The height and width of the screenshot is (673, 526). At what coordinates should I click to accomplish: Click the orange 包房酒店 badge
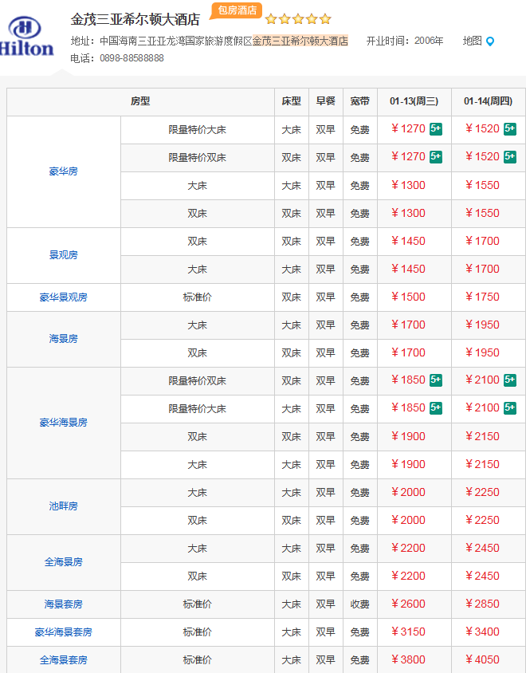[237, 10]
